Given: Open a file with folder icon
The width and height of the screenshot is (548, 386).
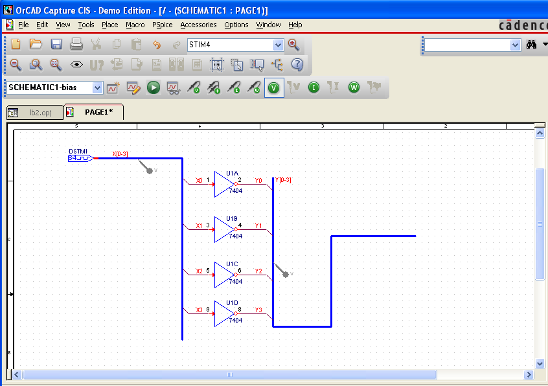Looking at the screenshot, I should 36,44.
